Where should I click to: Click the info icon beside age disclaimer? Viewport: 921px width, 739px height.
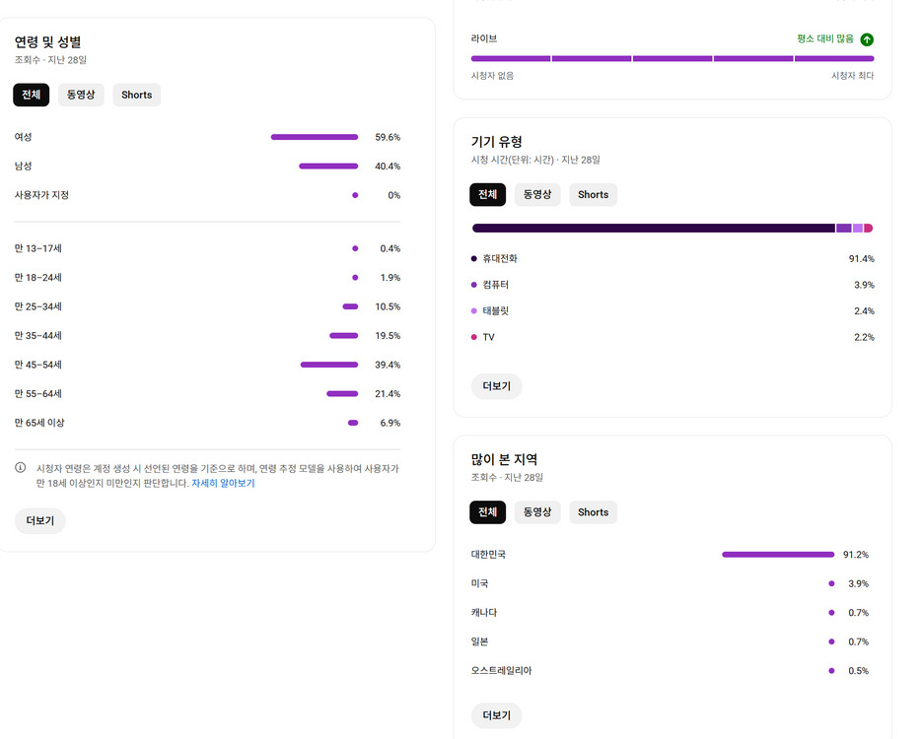point(20,468)
